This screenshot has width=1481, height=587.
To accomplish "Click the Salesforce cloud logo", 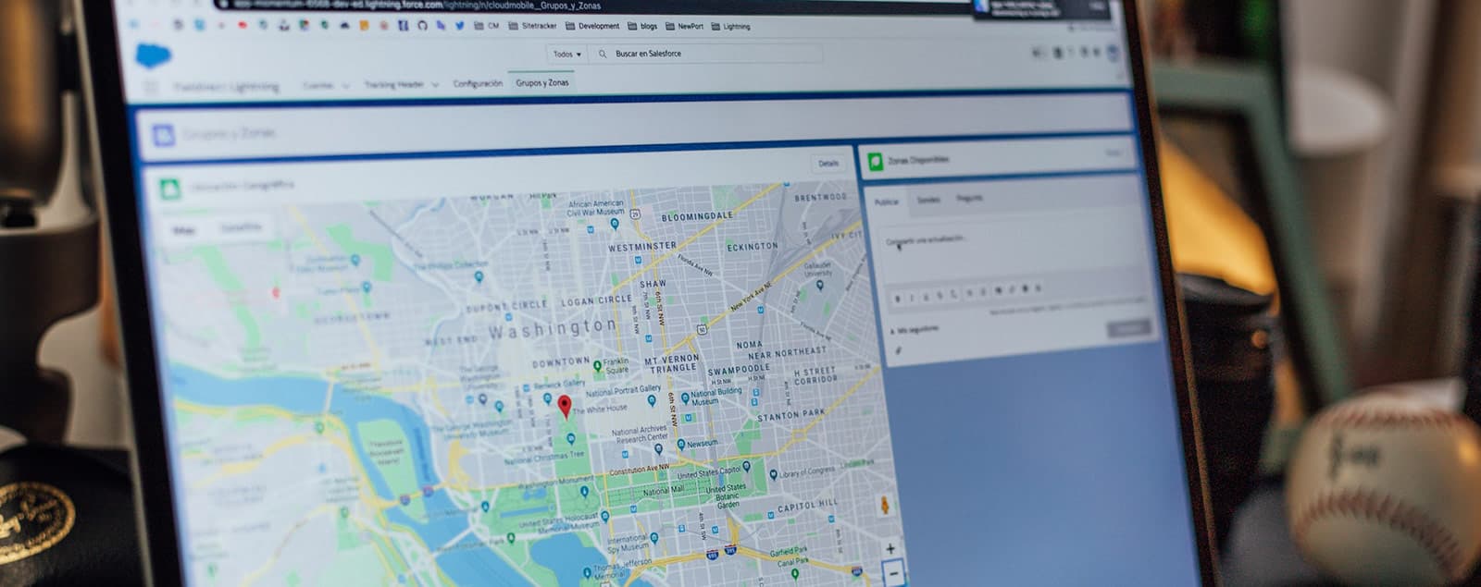I will 153,55.
